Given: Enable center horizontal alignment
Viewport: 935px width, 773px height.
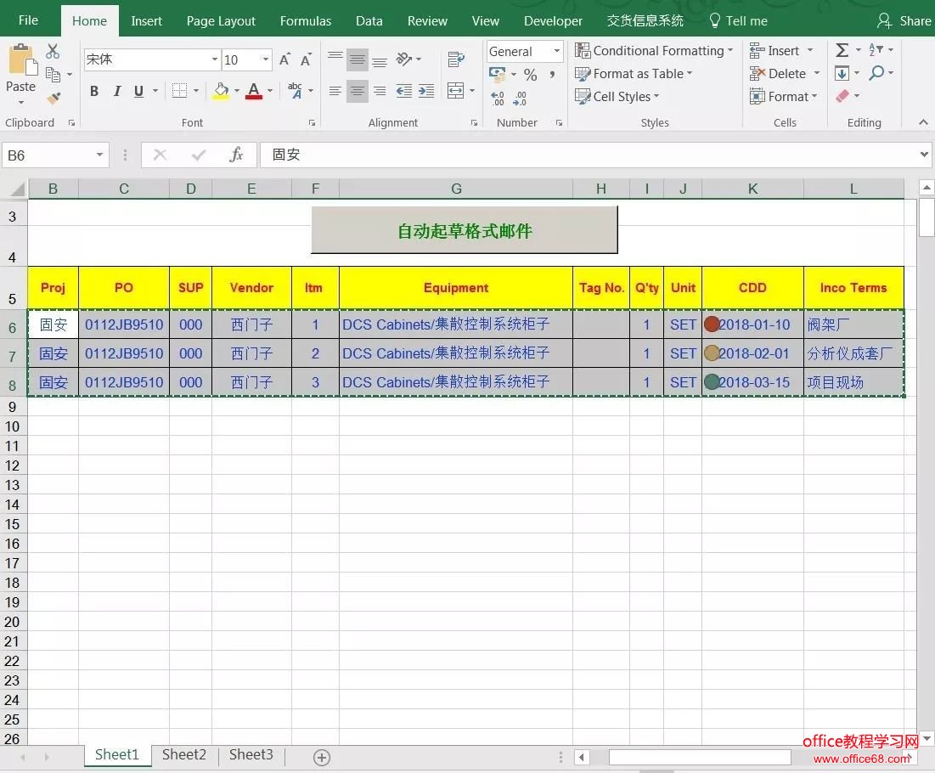Looking at the screenshot, I should 358,91.
